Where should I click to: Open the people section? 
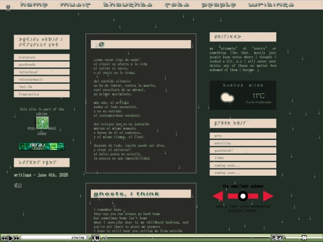point(218,5)
